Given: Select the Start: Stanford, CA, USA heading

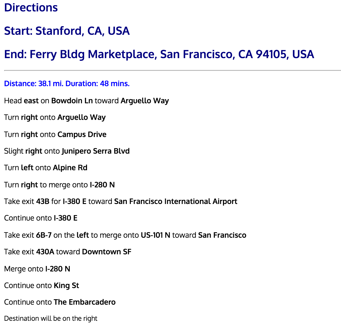Looking at the screenshot, I should coord(67,31).
